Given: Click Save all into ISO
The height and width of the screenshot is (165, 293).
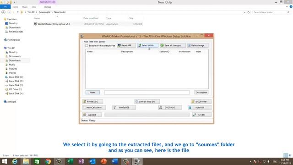Looking at the screenshot, I should pos(147,102).
